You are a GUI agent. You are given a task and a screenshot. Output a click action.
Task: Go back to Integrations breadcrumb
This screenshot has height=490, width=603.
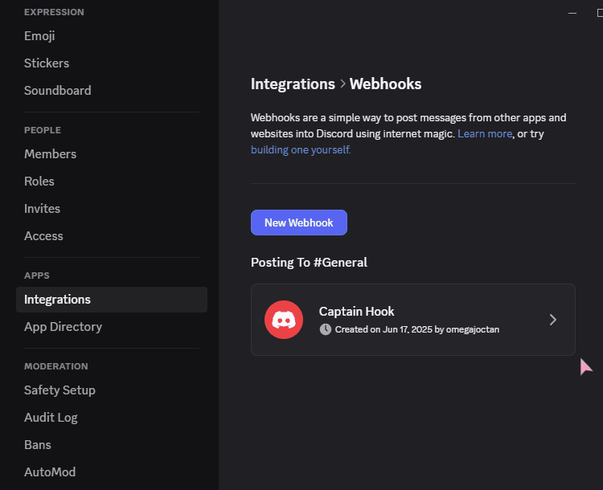point(293,84)
